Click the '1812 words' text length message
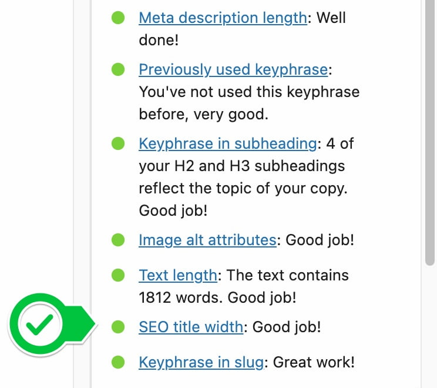This screenshot has height=388, width=437. click(217, 297)
